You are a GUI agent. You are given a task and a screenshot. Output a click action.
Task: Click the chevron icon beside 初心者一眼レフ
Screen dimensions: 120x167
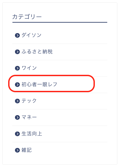point(17,85)
